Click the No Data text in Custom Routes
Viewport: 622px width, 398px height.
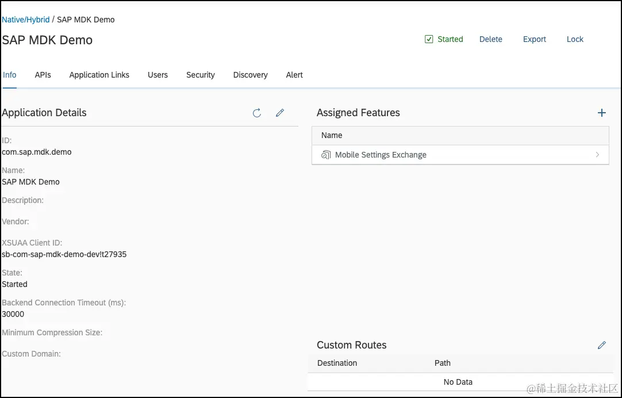coord(458,382)
